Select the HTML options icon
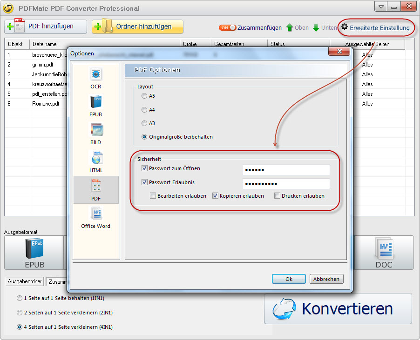Viewport: 420px width, 340px height. [x=96, y=159]
